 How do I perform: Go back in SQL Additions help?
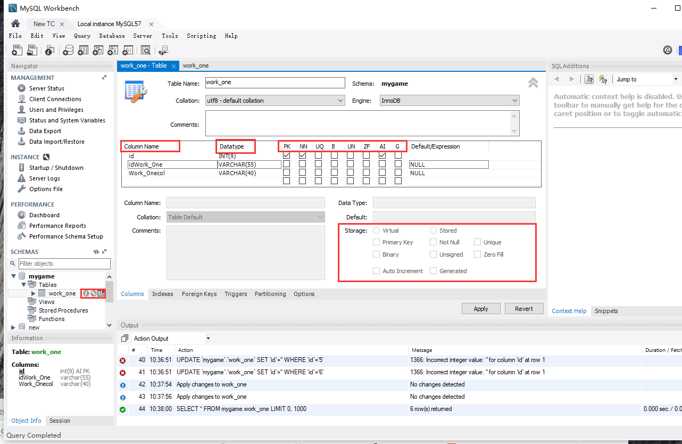pos(557,79)
